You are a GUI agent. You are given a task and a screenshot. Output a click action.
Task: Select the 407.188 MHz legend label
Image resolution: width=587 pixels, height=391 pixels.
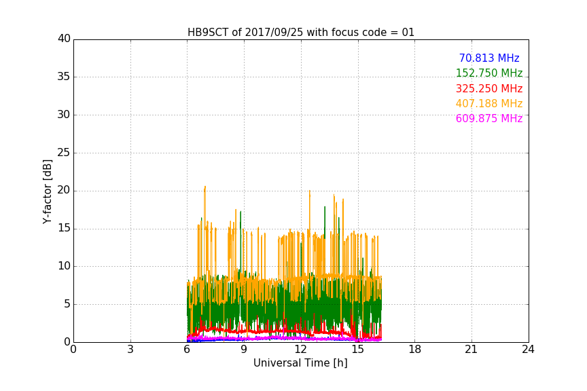point(489,104)
